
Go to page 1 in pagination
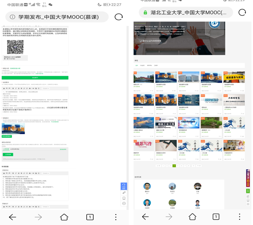click(163, 166)
